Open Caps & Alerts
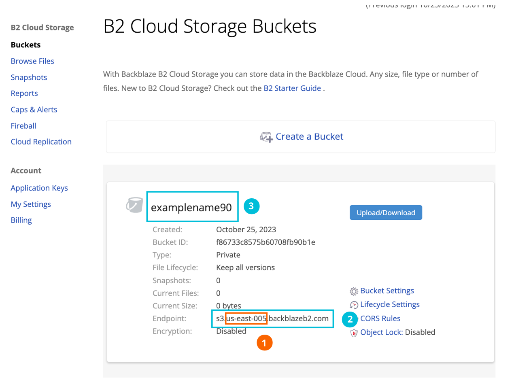Viewport: 514px width, 382px height. (x=34, y=110)
